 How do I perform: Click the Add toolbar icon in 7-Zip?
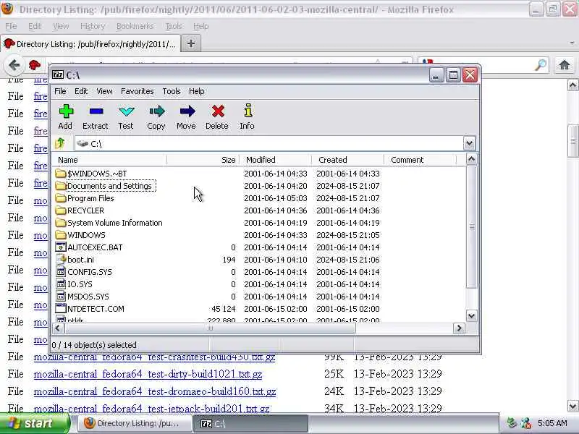click(x=66, y=111)
